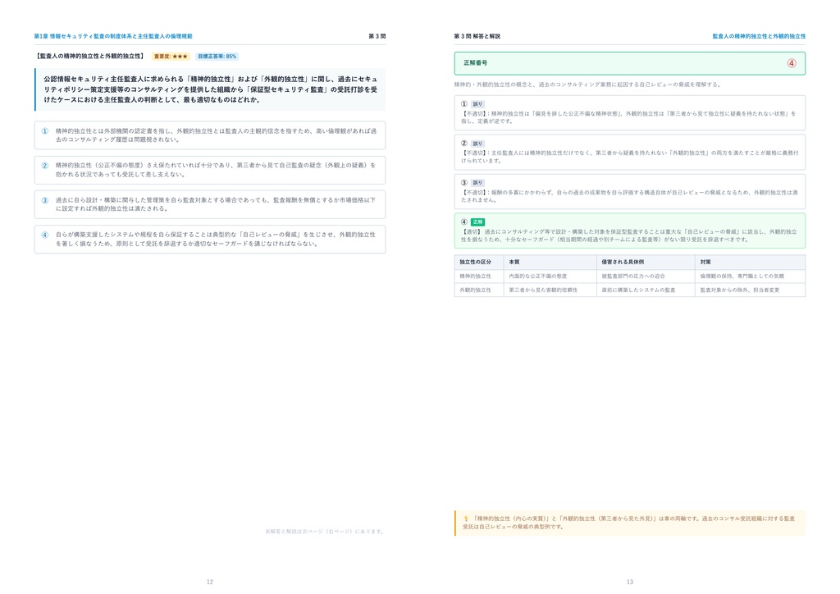Click circled number ② in the explanation card
840x594 pixels.
[x=464, y=144]
